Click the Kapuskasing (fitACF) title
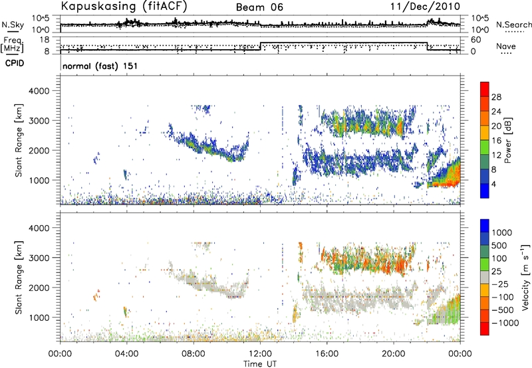 124,6
